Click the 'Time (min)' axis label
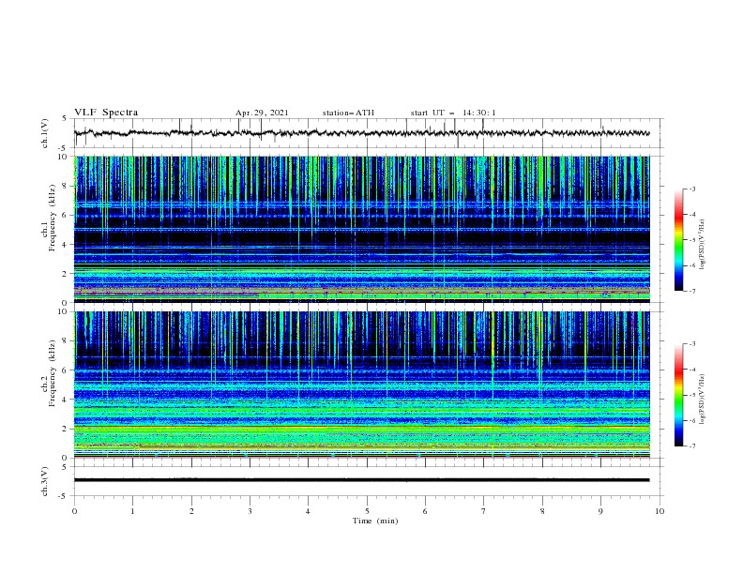The width and height of the screenshot is (743, 574). click(375, 521)
